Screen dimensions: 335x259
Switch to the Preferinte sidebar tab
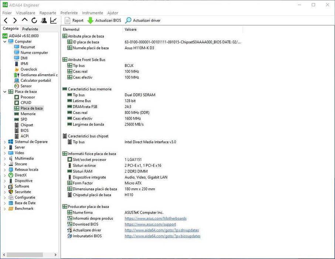(30, 29)
